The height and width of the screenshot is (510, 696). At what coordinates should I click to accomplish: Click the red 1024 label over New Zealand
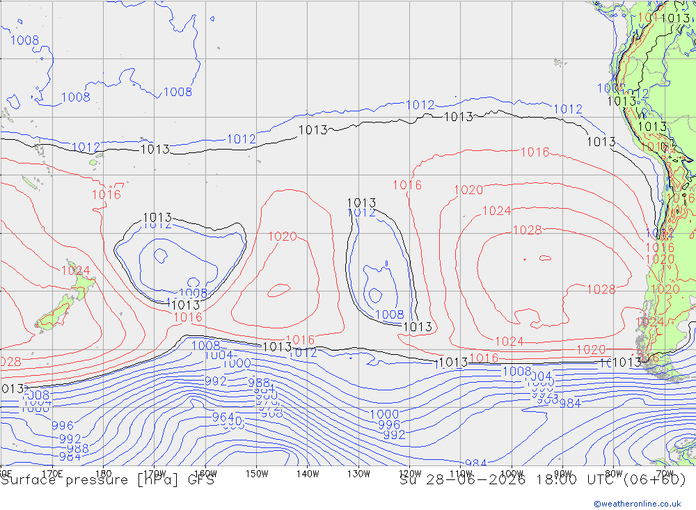(75, 271)
